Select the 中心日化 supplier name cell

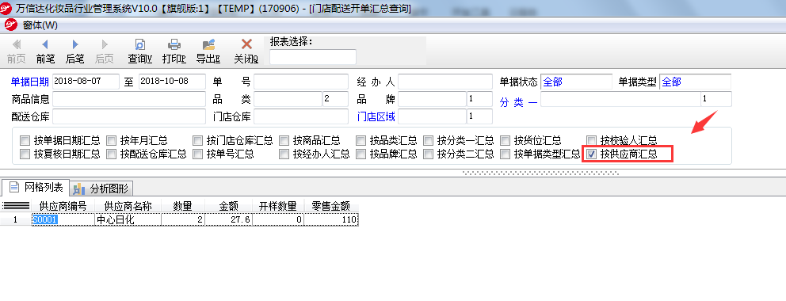128,219
